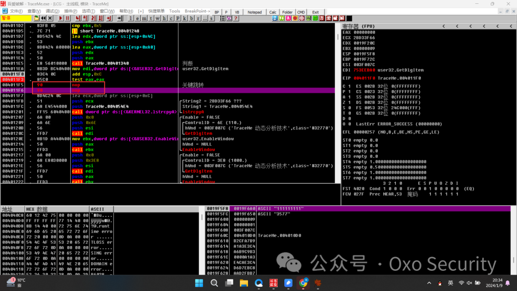The height and width of the screenshot is (291, 517).
Task: Open a new executable file via toolbar
Action: coord(36,19)
